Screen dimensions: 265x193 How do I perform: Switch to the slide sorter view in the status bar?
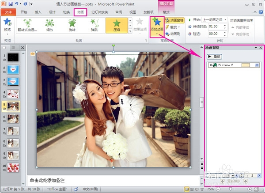tap(192, 189)
